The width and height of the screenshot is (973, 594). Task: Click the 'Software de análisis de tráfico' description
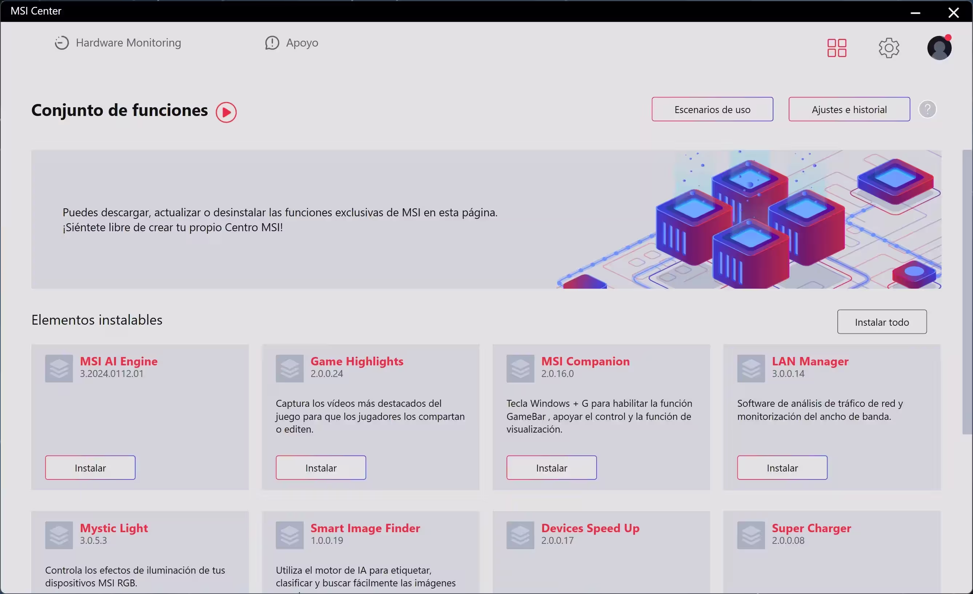820,410
